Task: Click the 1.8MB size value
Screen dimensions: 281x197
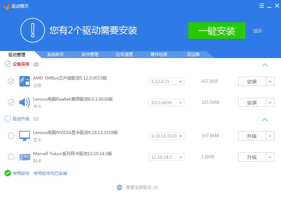Action: tap(208, 157)
